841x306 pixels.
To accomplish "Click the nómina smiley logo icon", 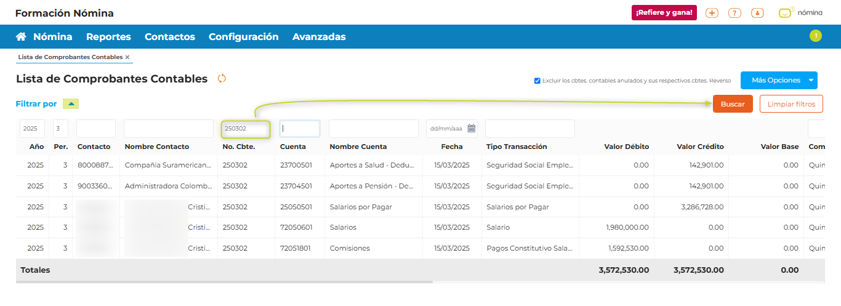I will coord(785,13).
